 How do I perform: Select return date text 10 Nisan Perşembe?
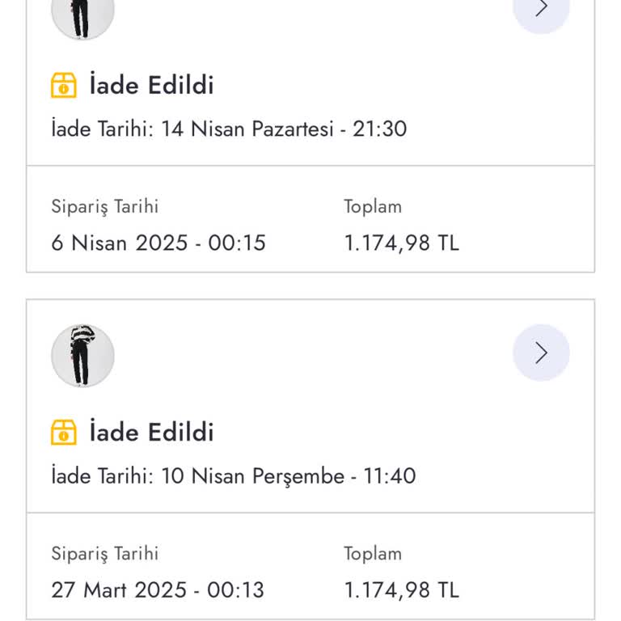(x=252, y=475)
